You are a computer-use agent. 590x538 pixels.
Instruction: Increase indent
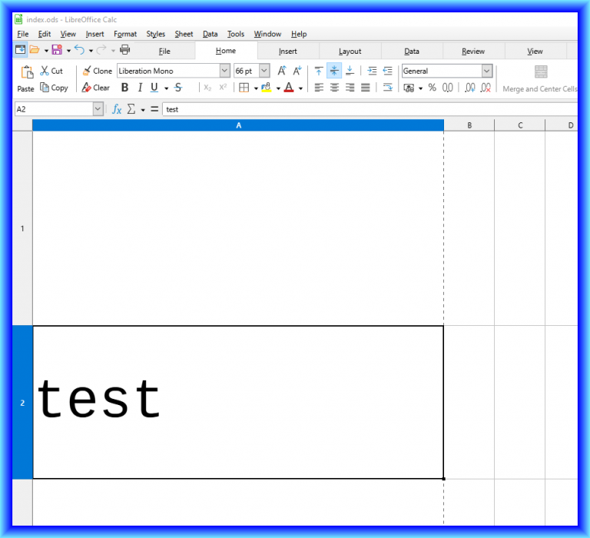click(x=372, y=71)
